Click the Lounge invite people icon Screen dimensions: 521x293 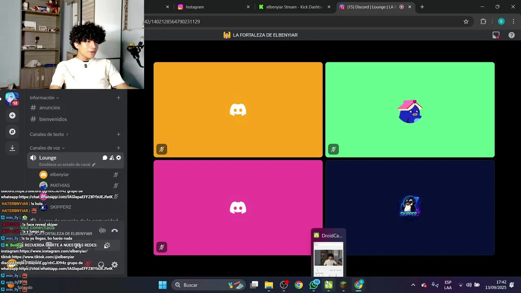(112, 158)
